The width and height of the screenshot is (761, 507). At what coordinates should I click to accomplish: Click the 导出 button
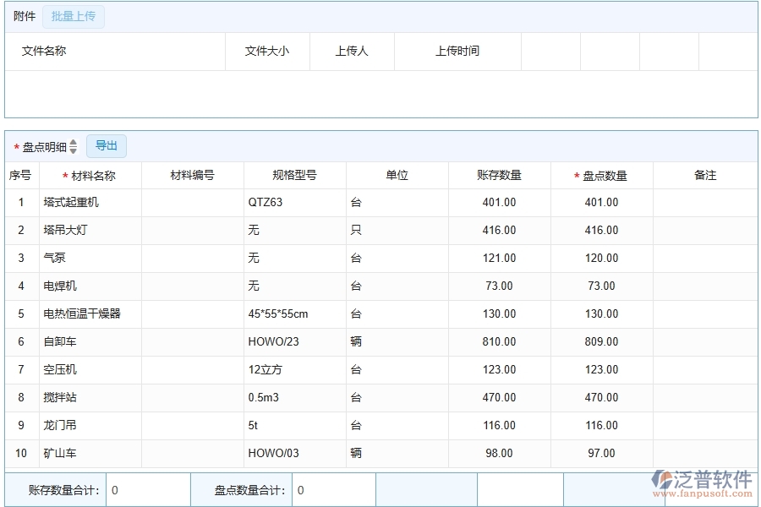tap(107, 145)
